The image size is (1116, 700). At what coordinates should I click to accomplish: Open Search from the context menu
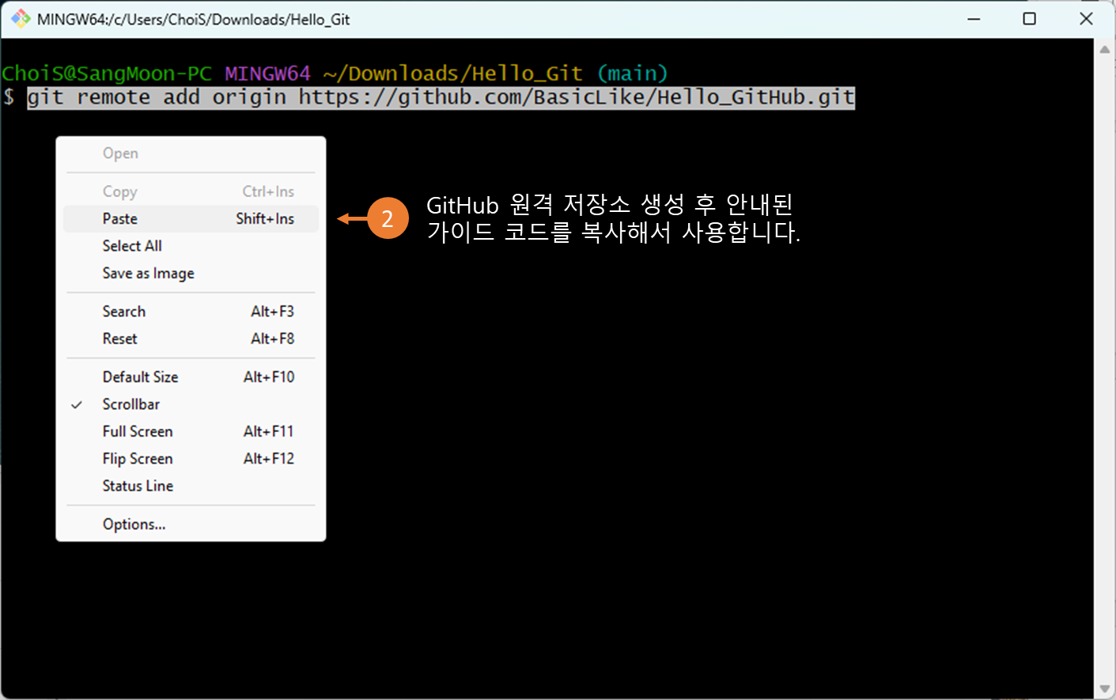191,312
